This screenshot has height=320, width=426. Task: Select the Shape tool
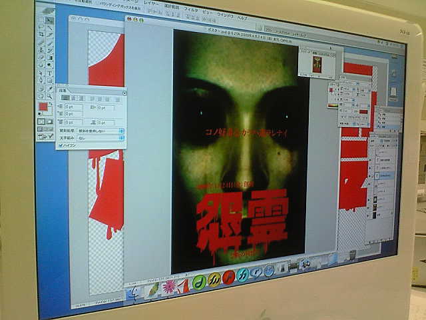(50, 80)
